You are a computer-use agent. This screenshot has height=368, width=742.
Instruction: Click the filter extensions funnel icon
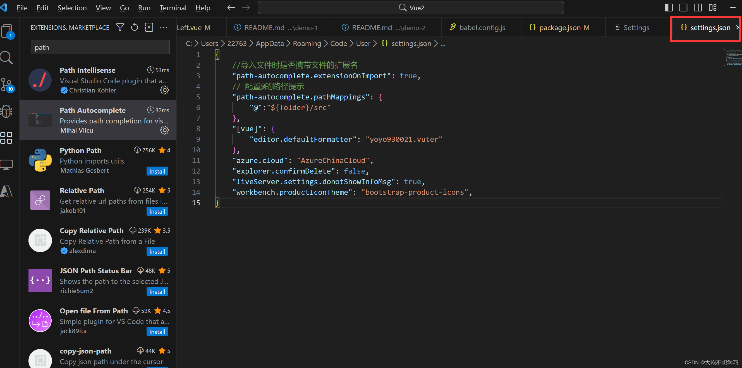point(120,27)
